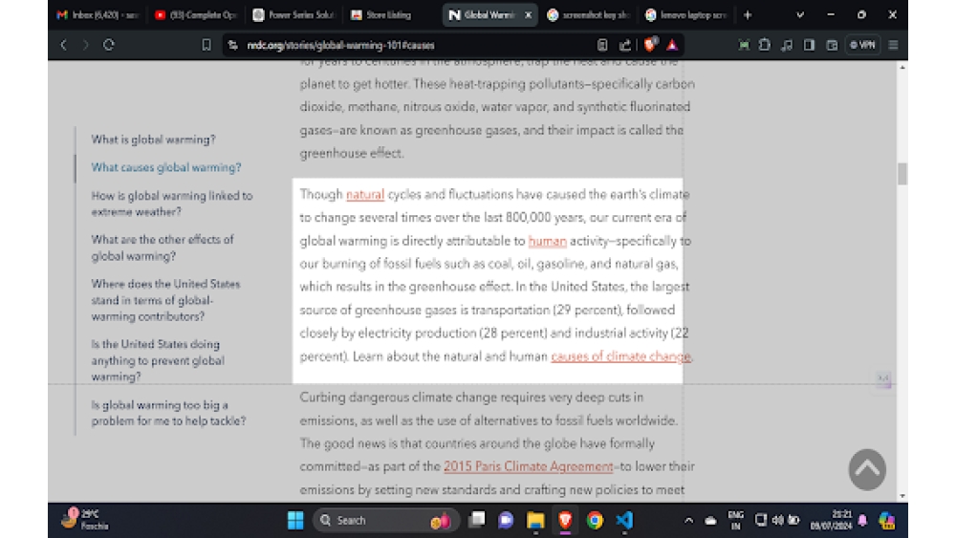Open the chat app taskbar icon
This screenshot has height=538, width=956.
[506, 521]
